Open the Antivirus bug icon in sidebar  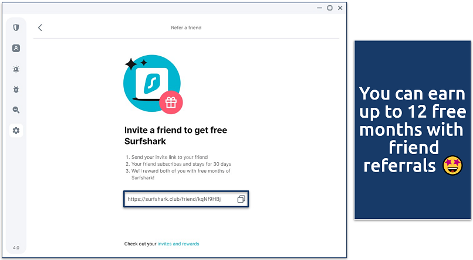(16, 90)
